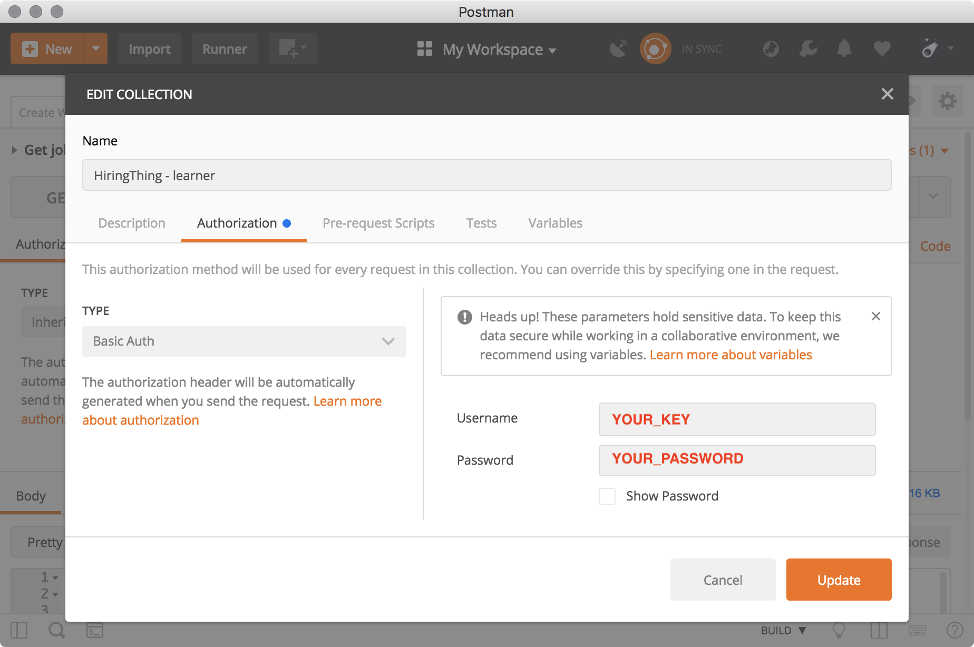The image size is (974, 647).
Task: Click the satellite capture requests icon
Action: [x=619, y=49]
